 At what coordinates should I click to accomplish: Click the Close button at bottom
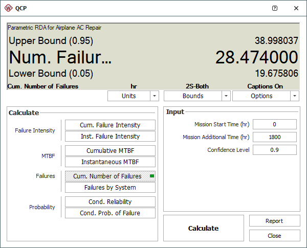274,236
